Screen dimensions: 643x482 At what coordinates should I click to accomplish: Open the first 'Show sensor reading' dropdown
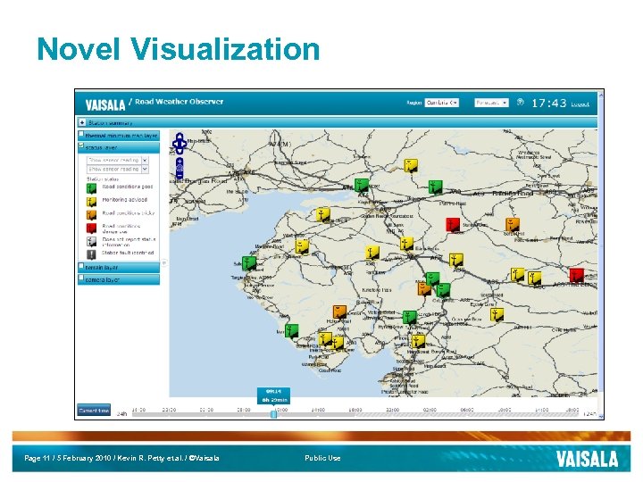(x=118, y=160)
